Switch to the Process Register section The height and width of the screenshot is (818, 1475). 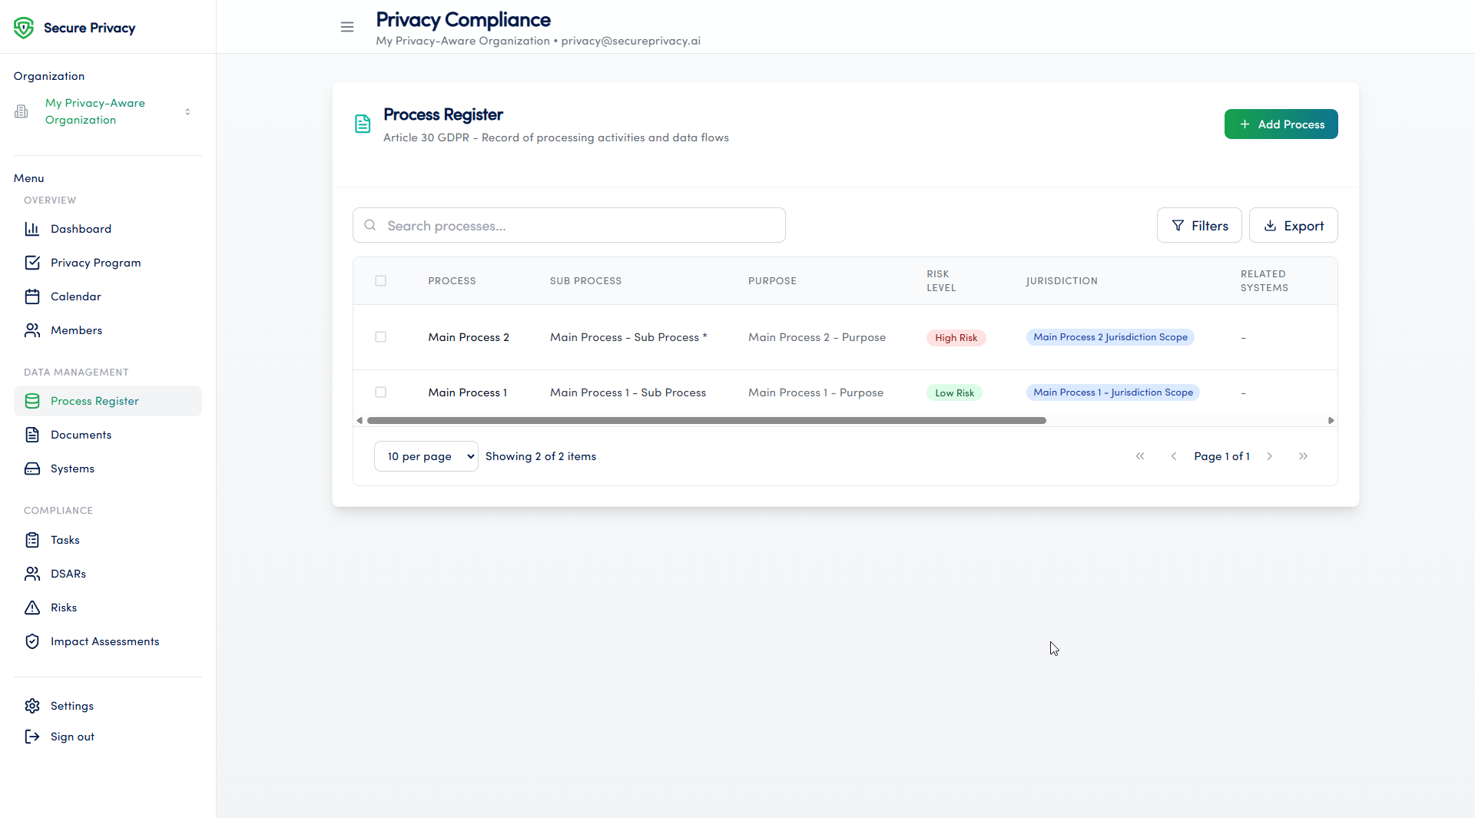click(95, 400)
